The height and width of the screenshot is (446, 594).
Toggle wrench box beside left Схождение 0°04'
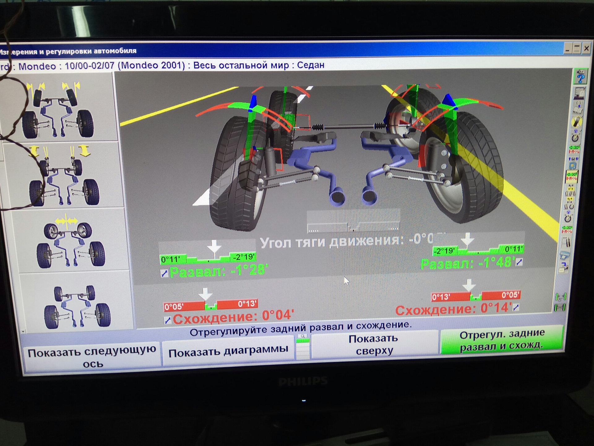[x=167, y=320]
